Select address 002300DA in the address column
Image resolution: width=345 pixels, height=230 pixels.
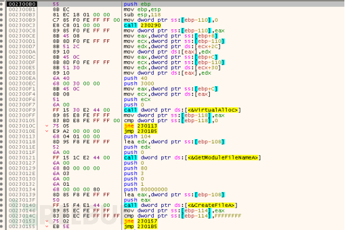tap(22, 52)
